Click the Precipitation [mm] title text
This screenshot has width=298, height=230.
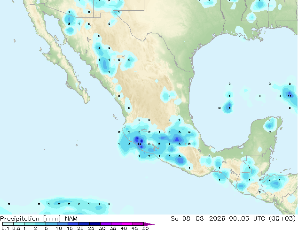tap(31, 219)
